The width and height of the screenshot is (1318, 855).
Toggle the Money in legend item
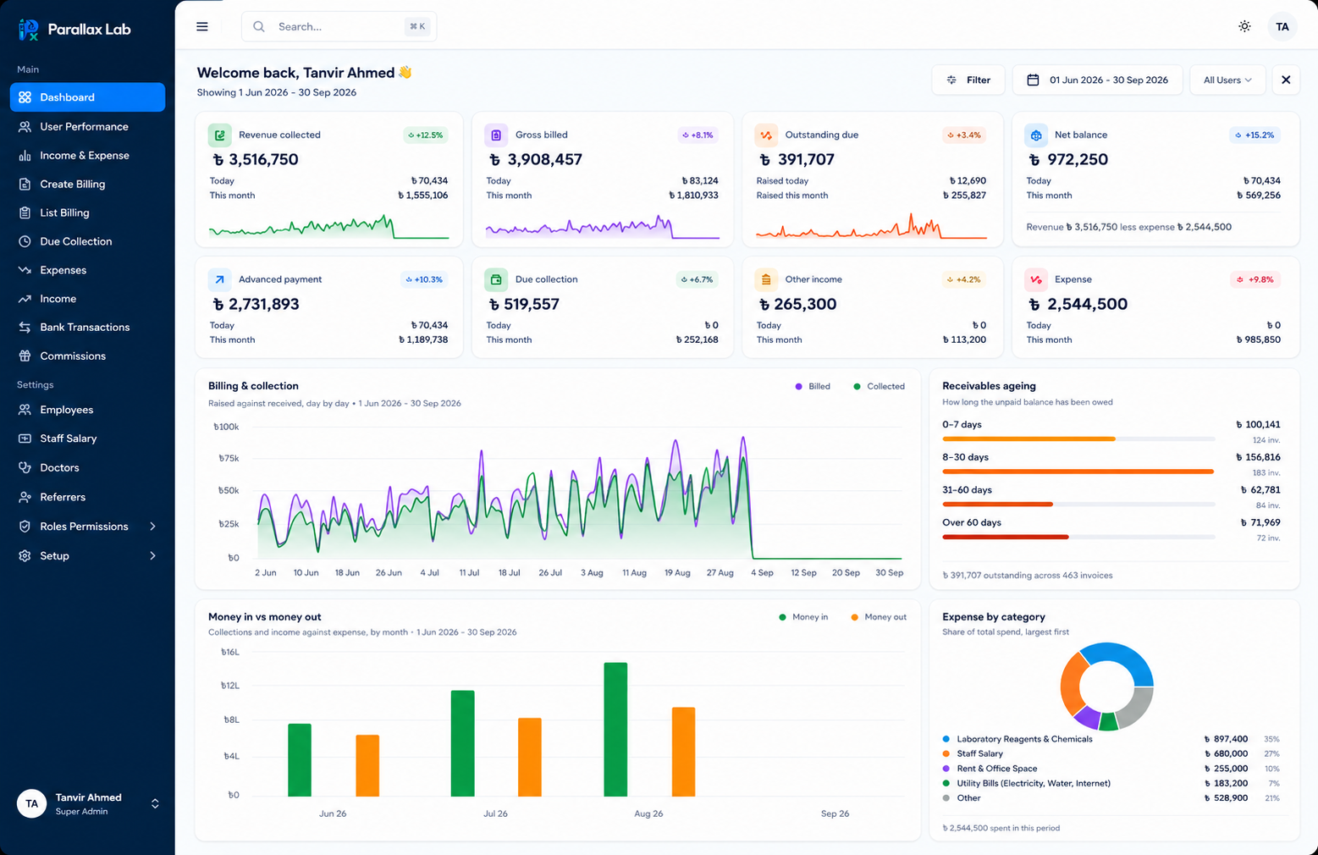coord(803,617)
